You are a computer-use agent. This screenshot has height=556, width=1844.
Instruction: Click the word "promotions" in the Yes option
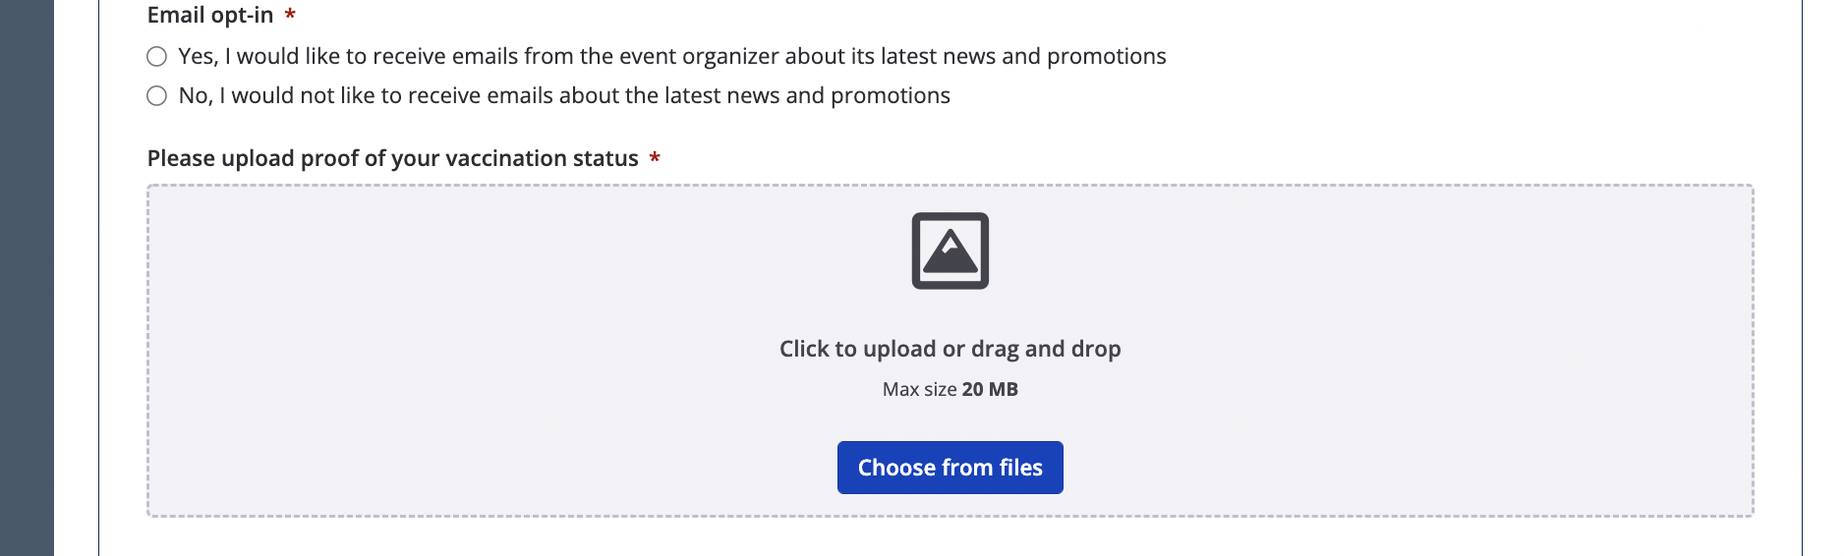tap(1106, 57)
